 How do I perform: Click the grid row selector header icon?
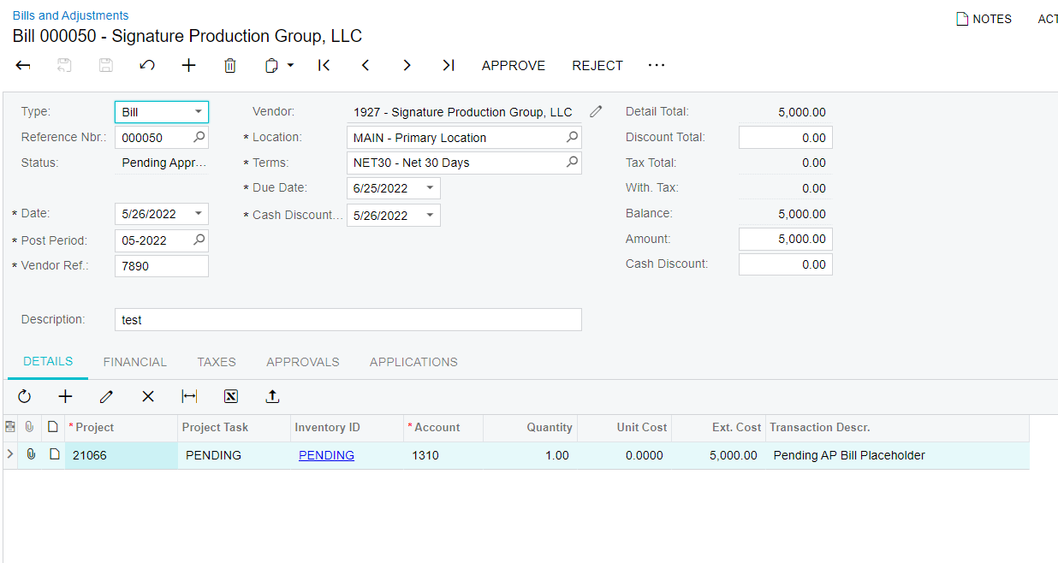(x=10, y=427)
